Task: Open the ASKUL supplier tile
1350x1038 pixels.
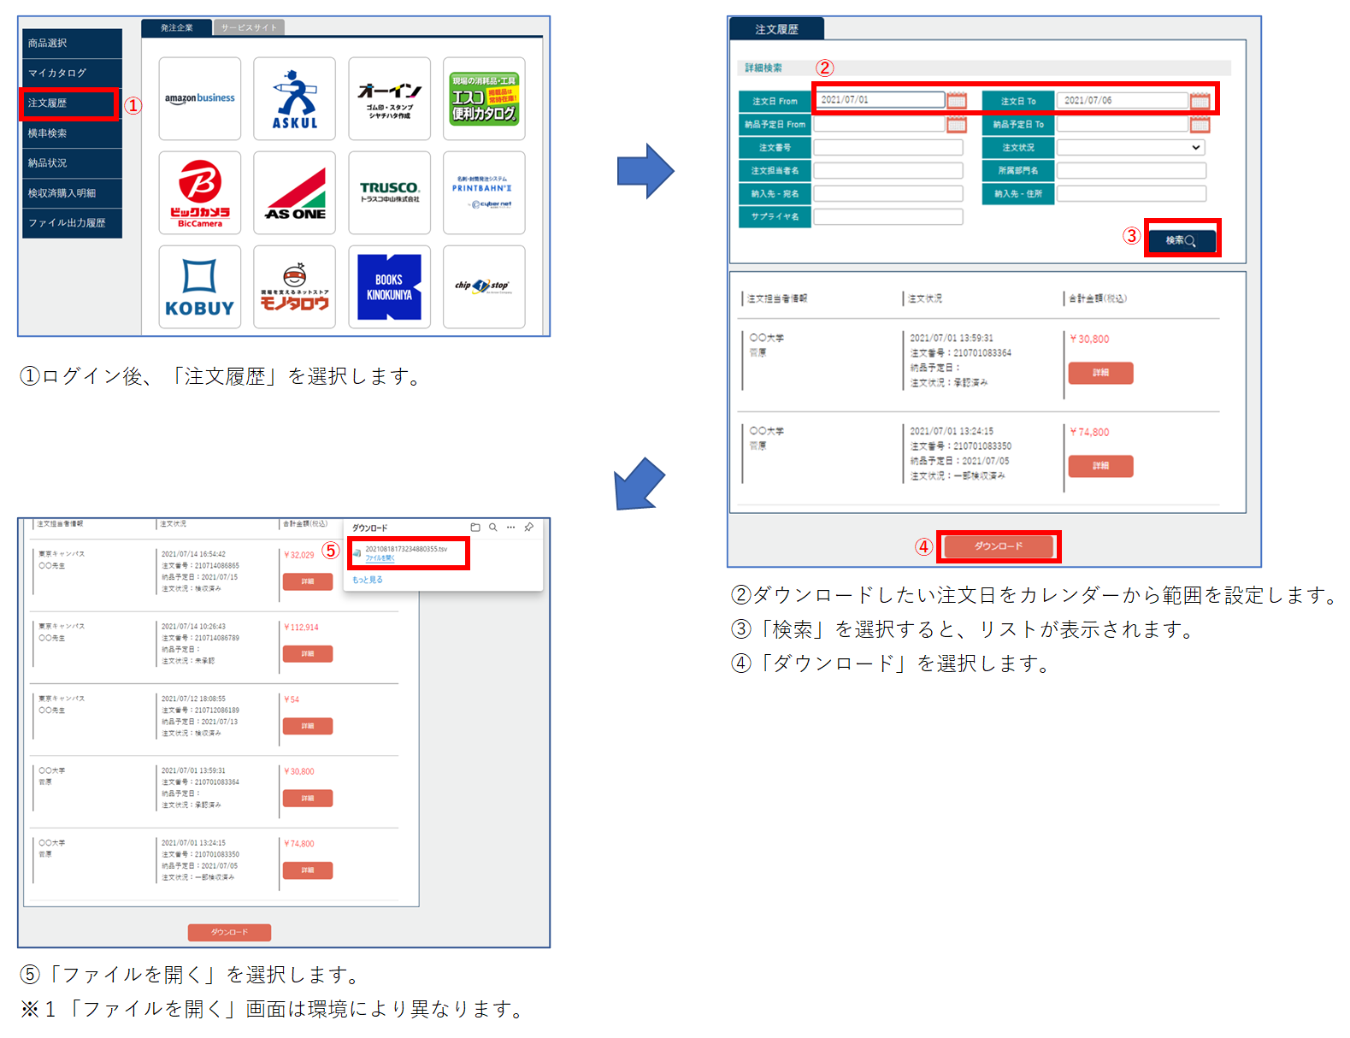Action: click(295, 99)
